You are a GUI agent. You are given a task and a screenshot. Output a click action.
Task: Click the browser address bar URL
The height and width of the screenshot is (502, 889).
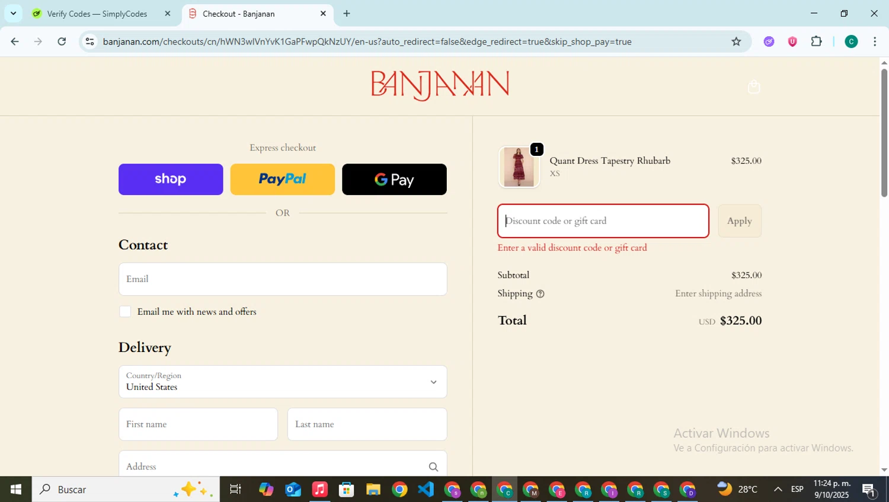coord(367,41)
